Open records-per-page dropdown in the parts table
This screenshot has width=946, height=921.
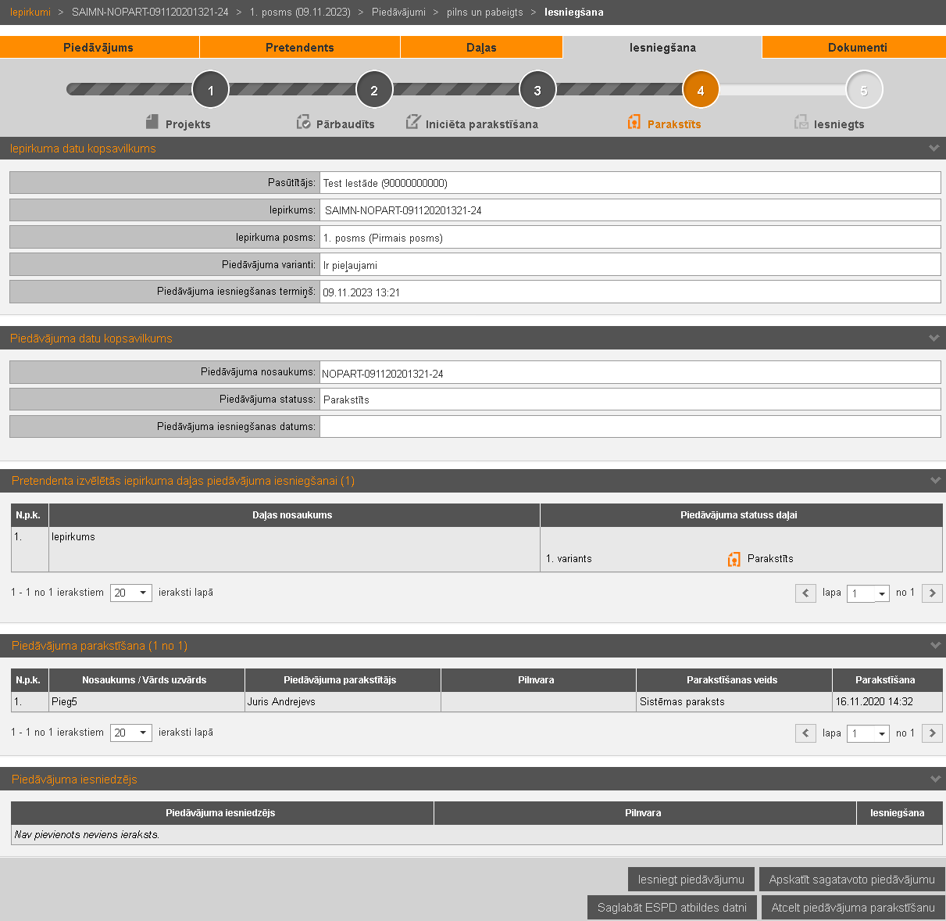(131, 593)
